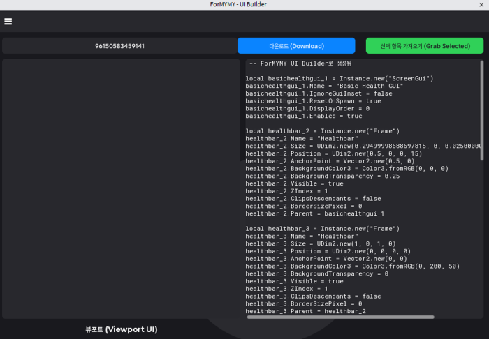Close the ForMYMY UI Builder window

(481, 5)
